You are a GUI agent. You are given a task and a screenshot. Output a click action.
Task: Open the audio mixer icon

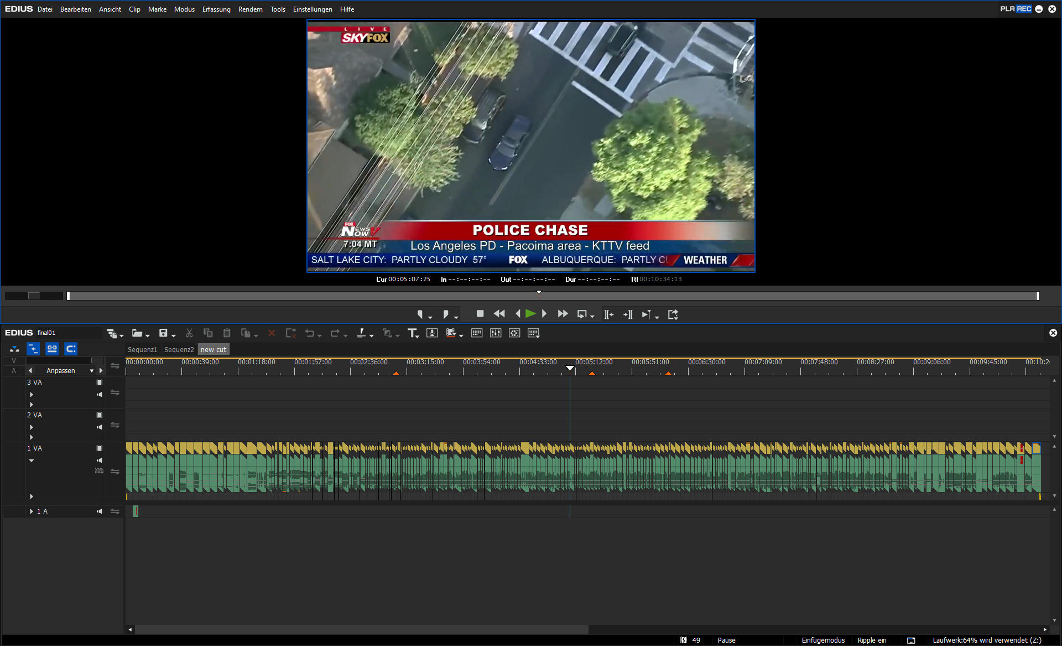coord(496,333)
